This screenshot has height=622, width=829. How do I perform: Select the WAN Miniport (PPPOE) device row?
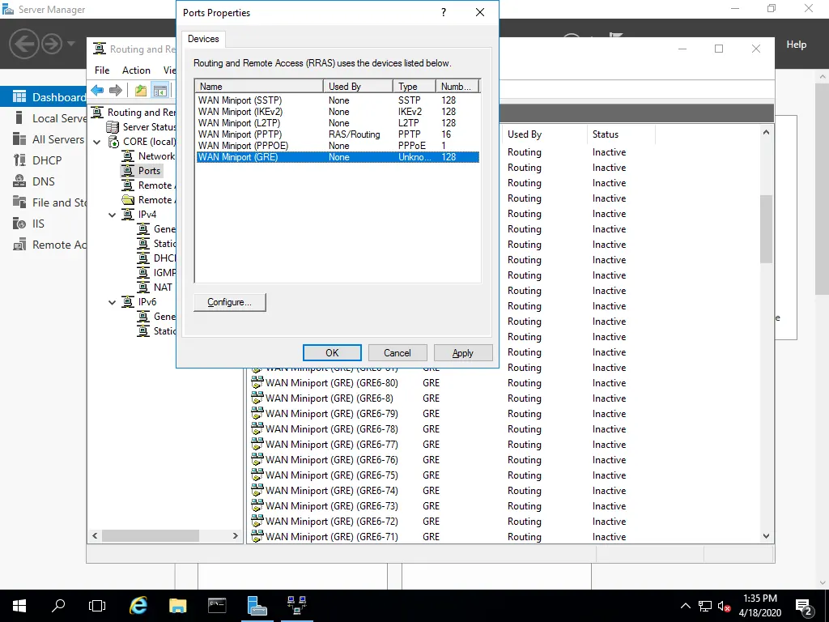click(338, 146)
